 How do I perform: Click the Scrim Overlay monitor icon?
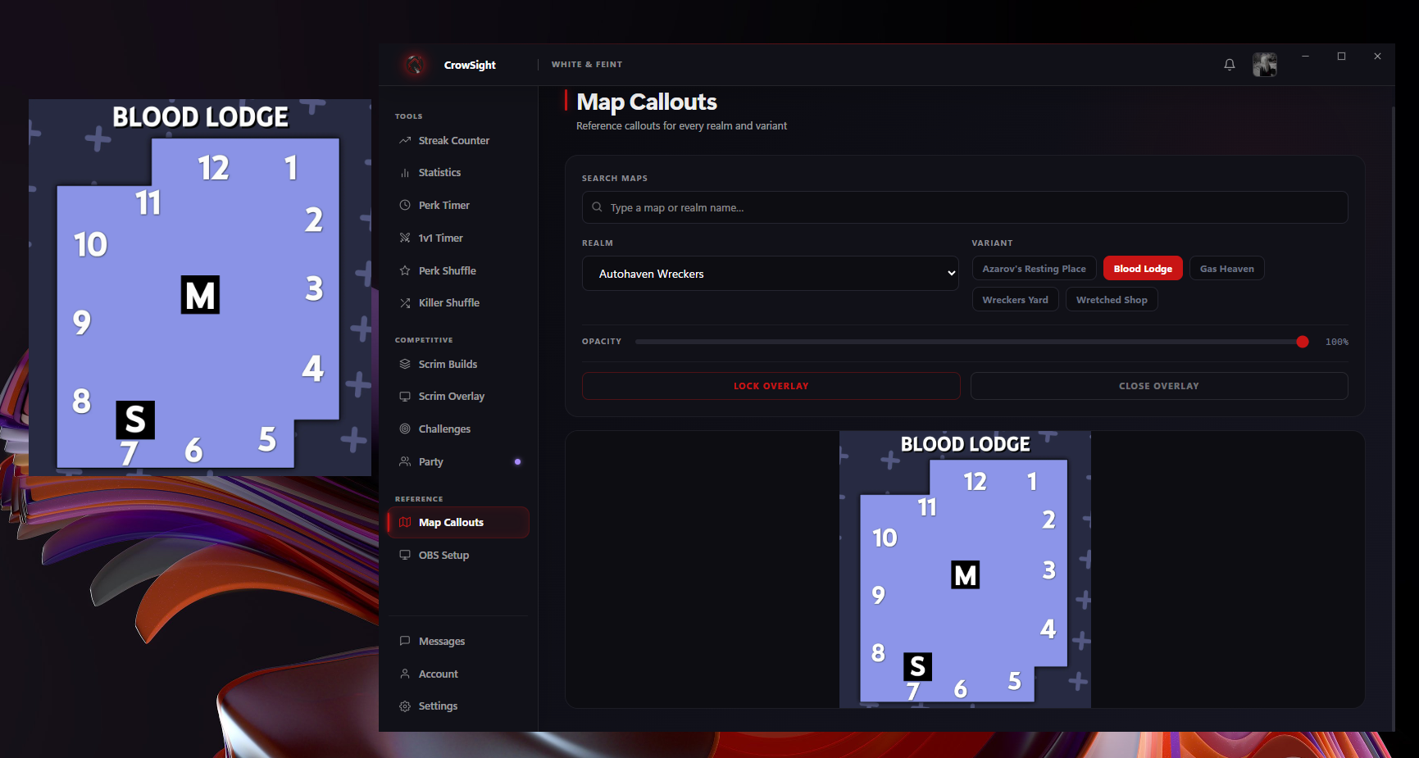405,396
